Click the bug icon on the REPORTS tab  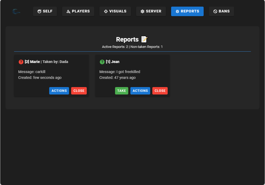point(177,11)
